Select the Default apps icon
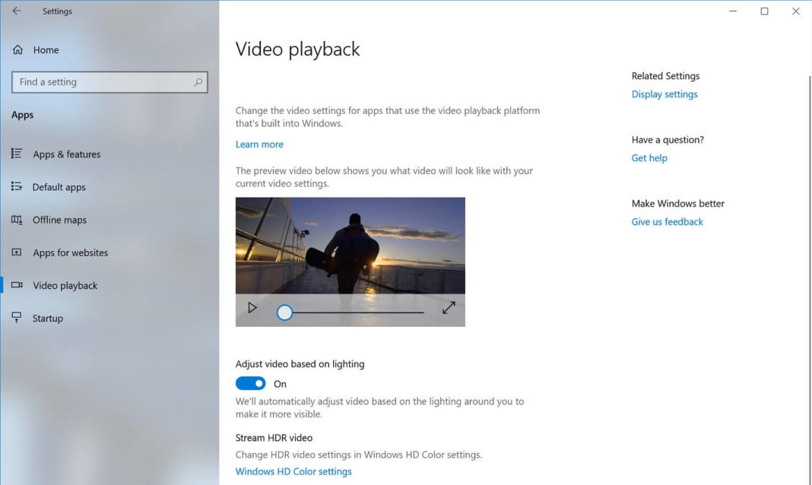 (x=17, y=186)
